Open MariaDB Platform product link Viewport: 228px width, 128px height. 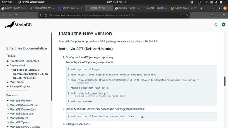click(21, 101)
